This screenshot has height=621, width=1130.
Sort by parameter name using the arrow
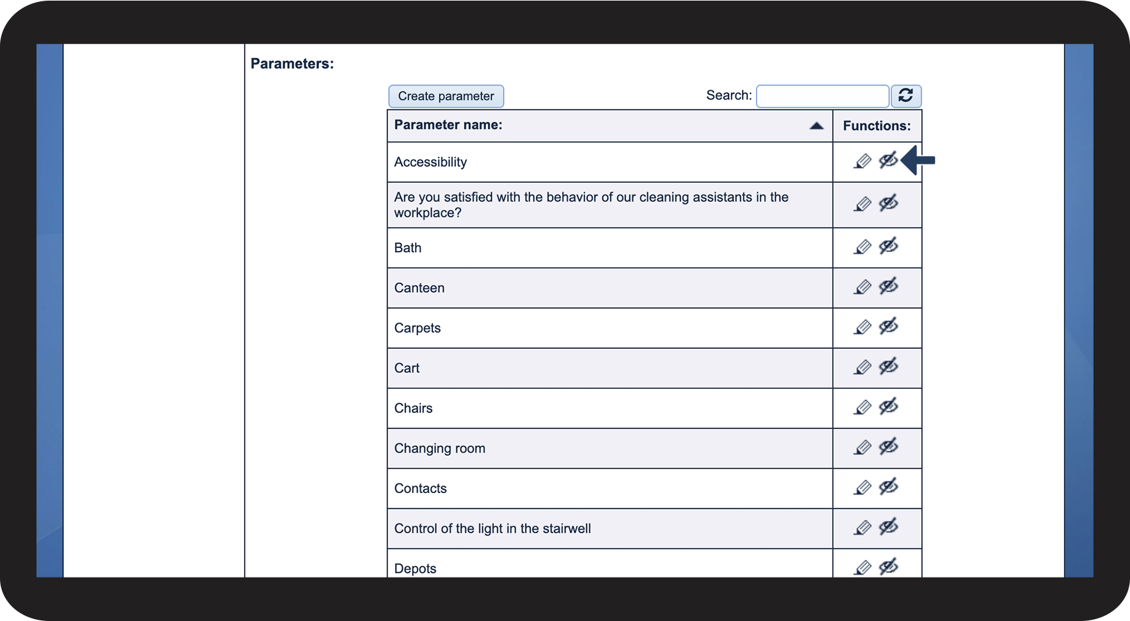coord(816,126)
